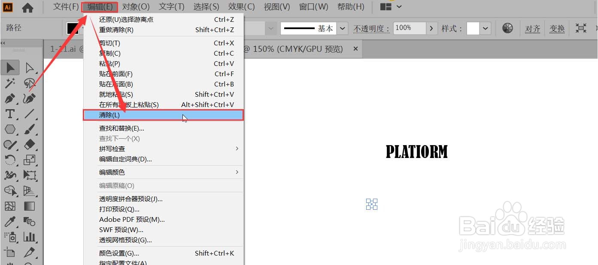Open the 视图(V) menu
Image resolution: width=598 pixels, height=265 pixels.
click(x=277, y=7)
